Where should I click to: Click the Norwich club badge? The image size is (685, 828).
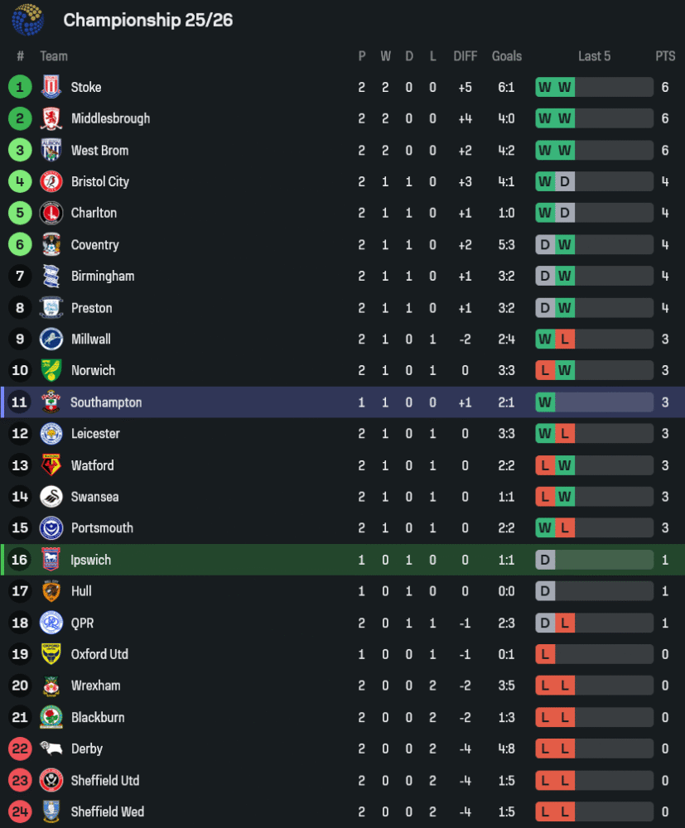pos(51,371)
